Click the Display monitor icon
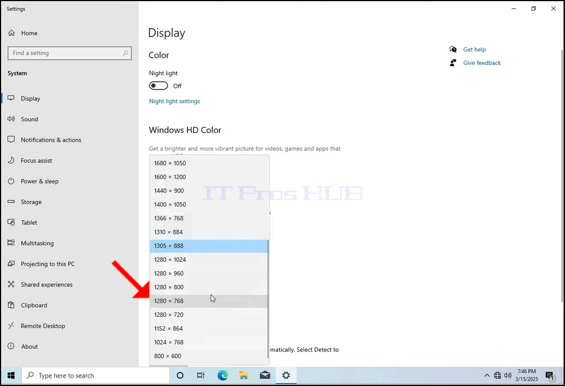Viewport: 565px width, 386px height. click(x=11, y=98)
